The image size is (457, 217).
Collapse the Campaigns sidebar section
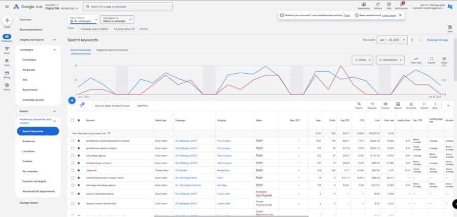tap(54, 50)
